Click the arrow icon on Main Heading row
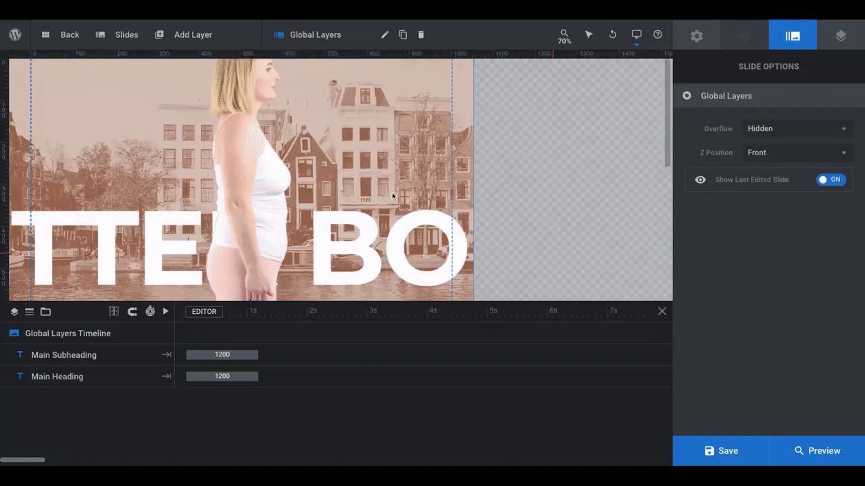This screenshot has width=865, height=486. (x=166, y=377)
